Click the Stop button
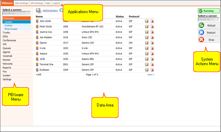 209,40
